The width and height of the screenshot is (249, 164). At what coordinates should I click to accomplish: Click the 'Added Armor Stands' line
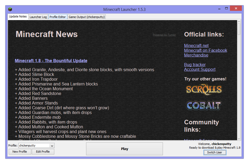coord(36,103)
